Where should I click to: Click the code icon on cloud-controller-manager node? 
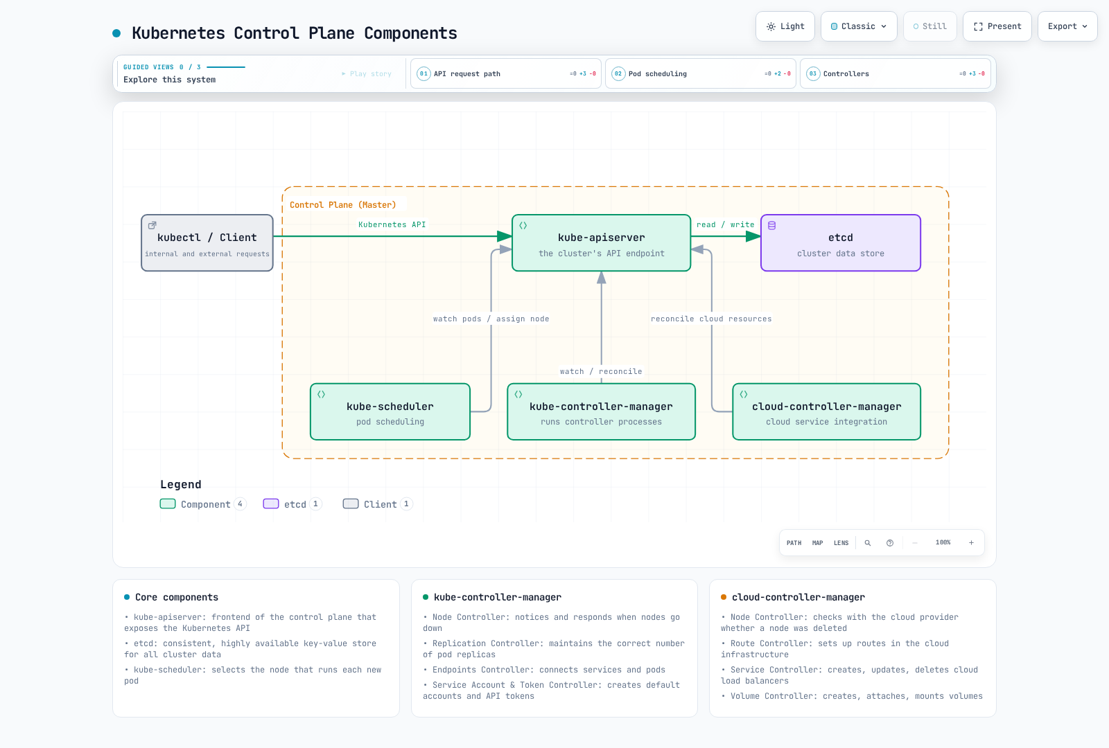[744, 394]
